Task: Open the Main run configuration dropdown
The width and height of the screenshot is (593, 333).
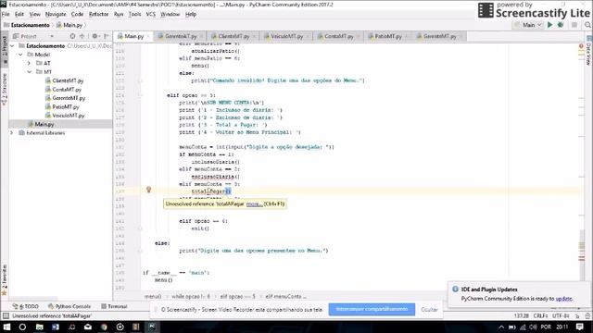Action: click(x=529, y=25)
